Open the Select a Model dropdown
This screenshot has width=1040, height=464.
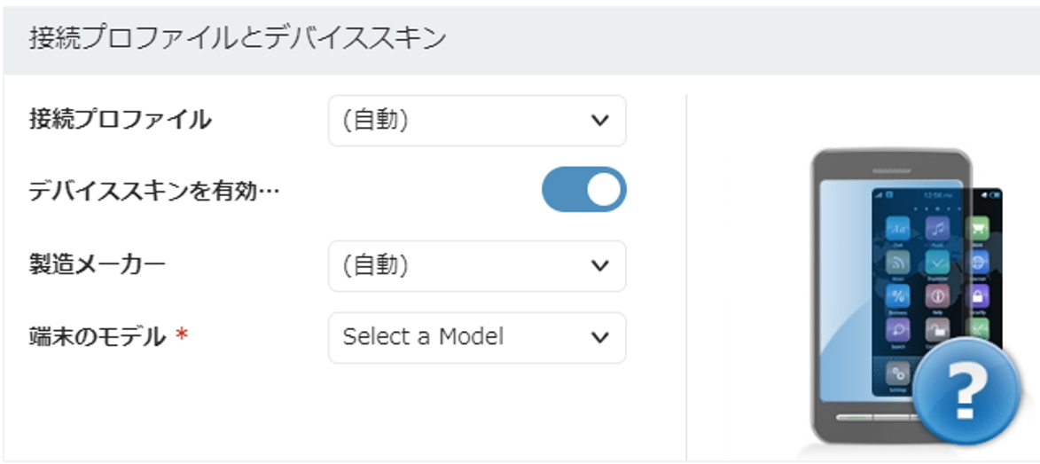(x=477, y=337)
